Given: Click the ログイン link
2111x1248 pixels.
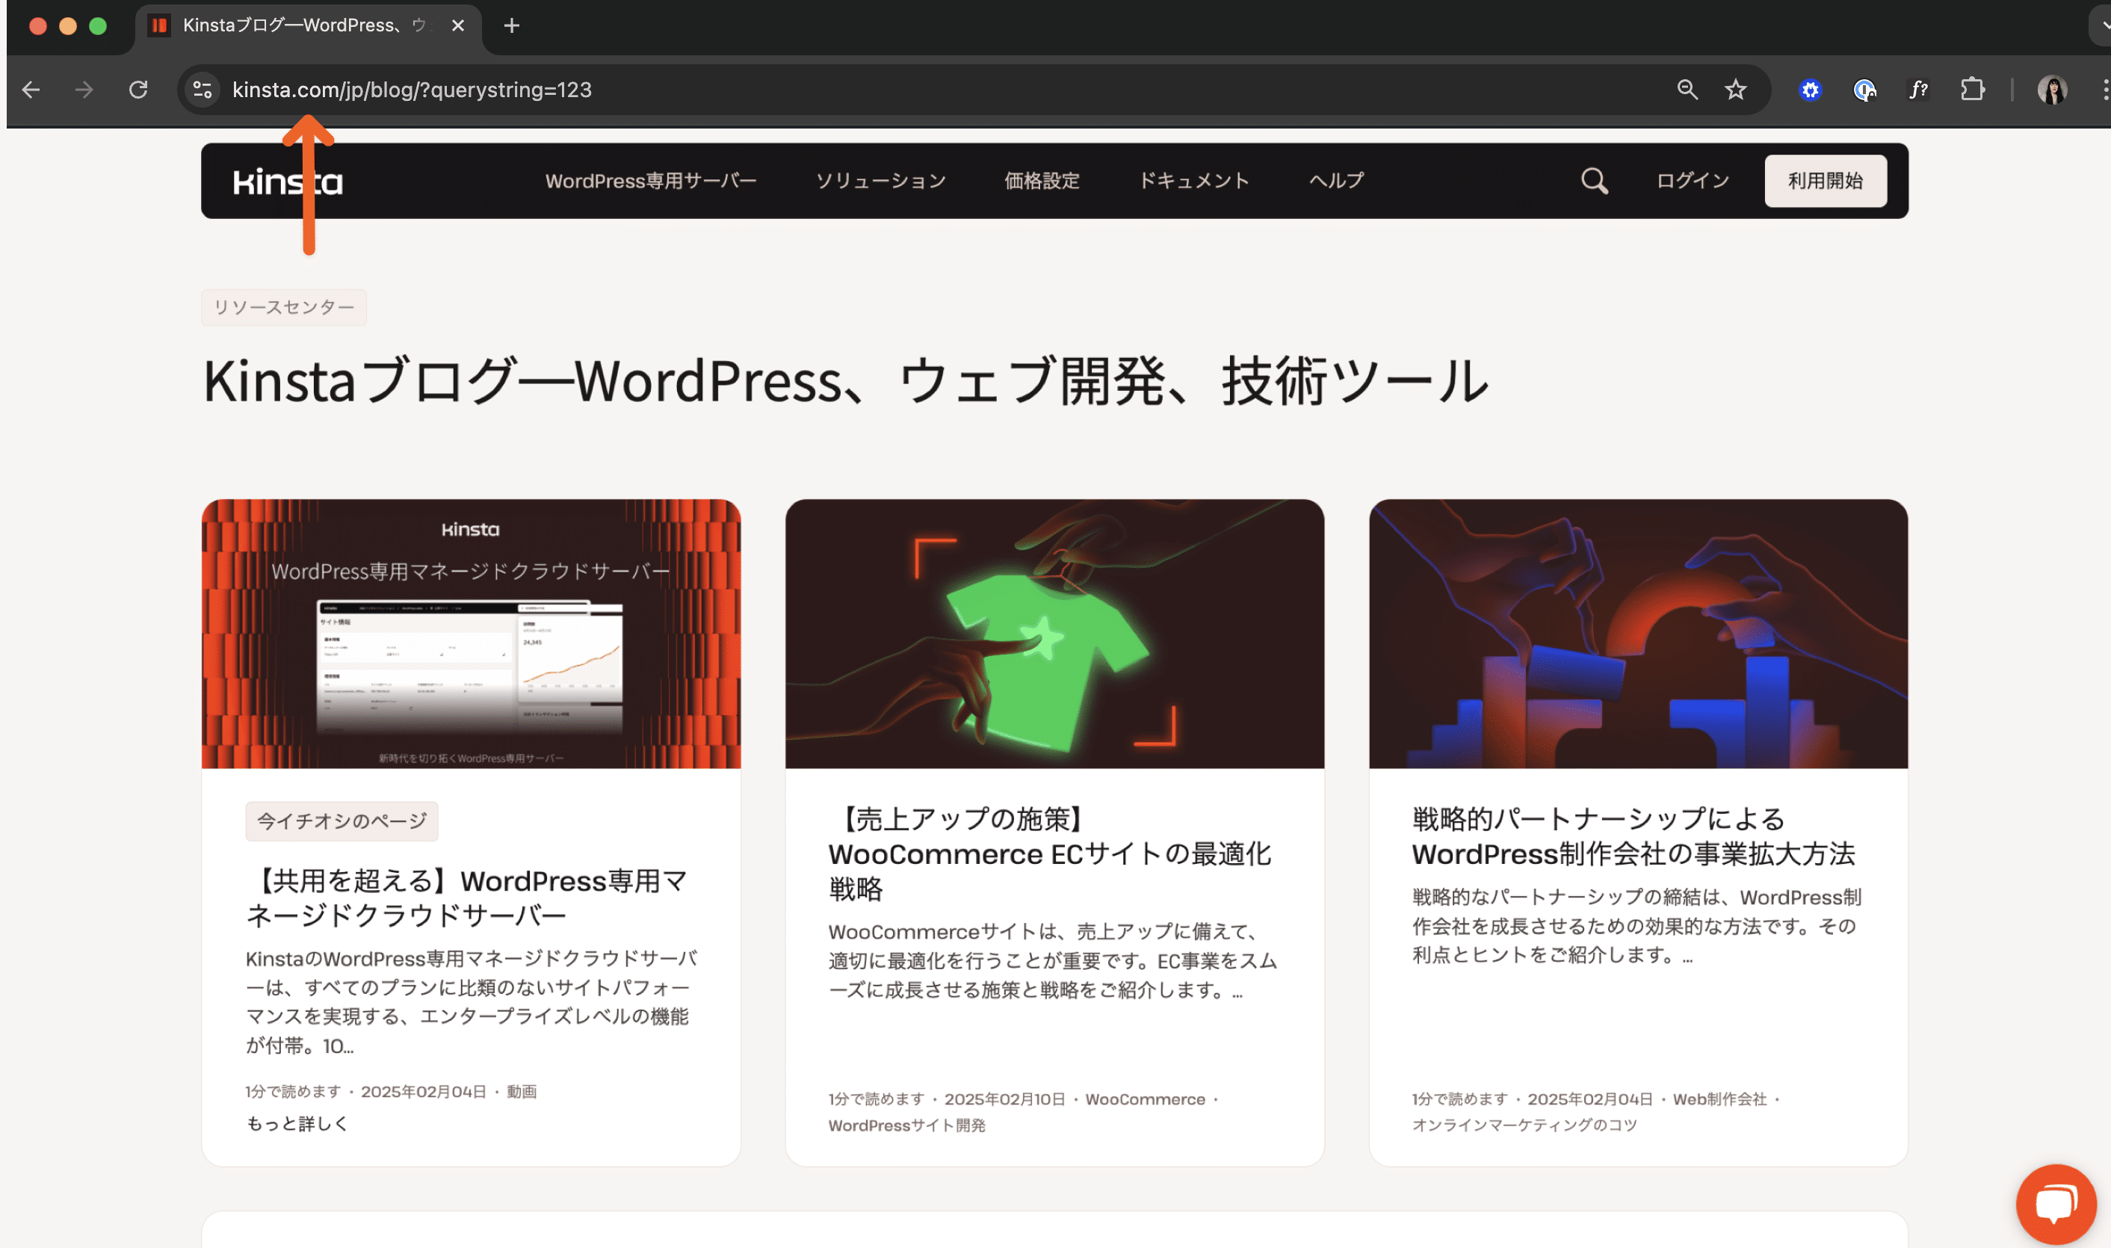Looking at the screenshot, I should coord(1692,181).
